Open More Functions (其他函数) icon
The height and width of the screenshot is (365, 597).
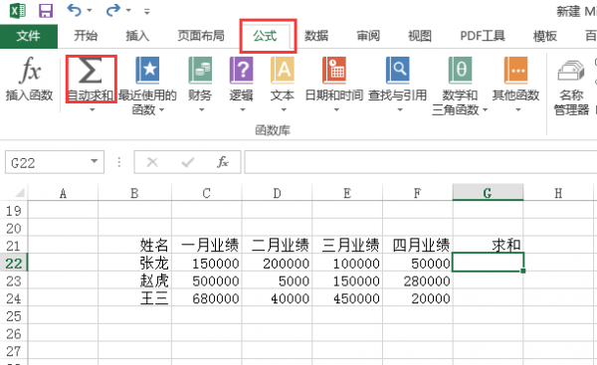[x=515, y=70]
